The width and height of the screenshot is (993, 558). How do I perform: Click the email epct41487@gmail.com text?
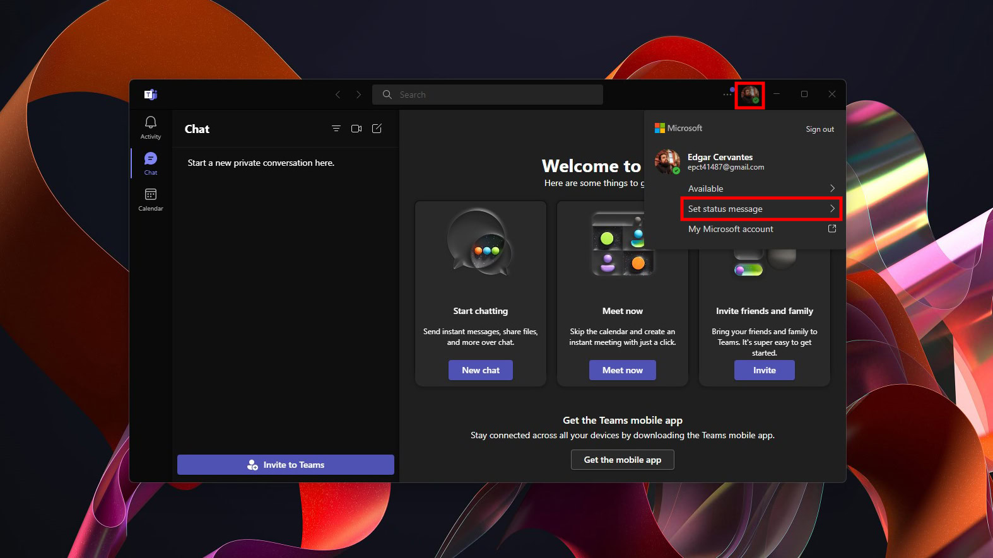click(x=726, y=167)
